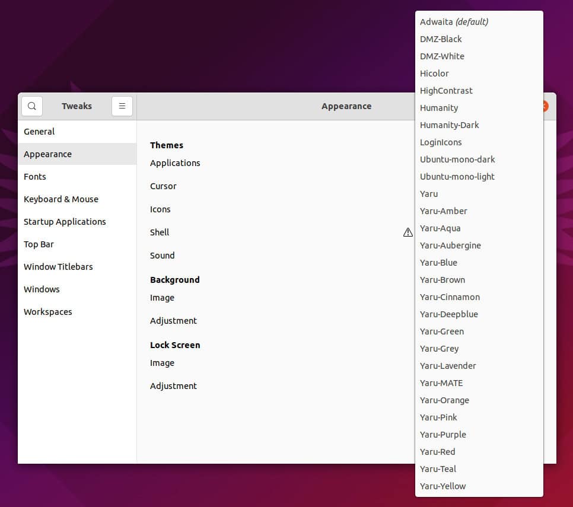Select Yaru-Aqua theme
The width and height of the screenshot is (573, 507).
pyautogui.click(x=479, y=228)
